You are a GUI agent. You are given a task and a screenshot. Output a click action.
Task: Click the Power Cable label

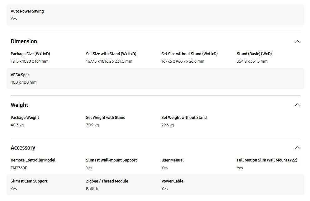[x=173, y=181]
